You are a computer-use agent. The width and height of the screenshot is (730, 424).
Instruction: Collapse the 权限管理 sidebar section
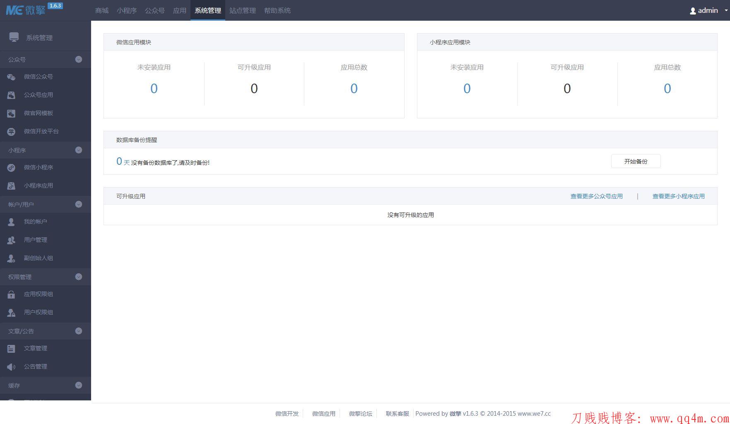click(x=79, y=277)
